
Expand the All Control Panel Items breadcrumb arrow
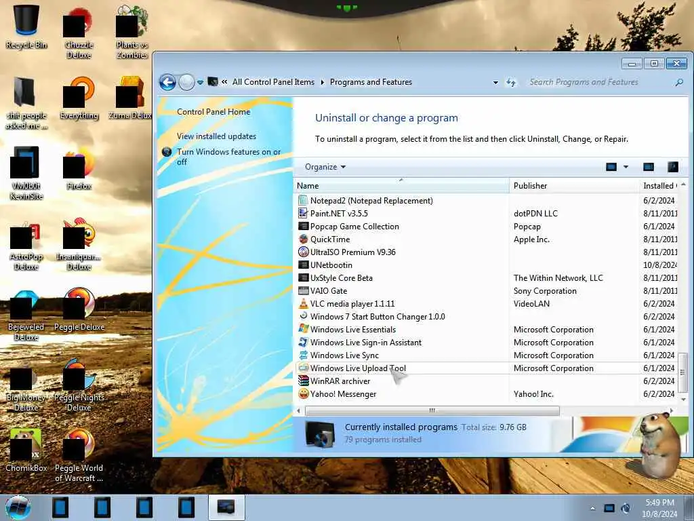coord(322,82)
